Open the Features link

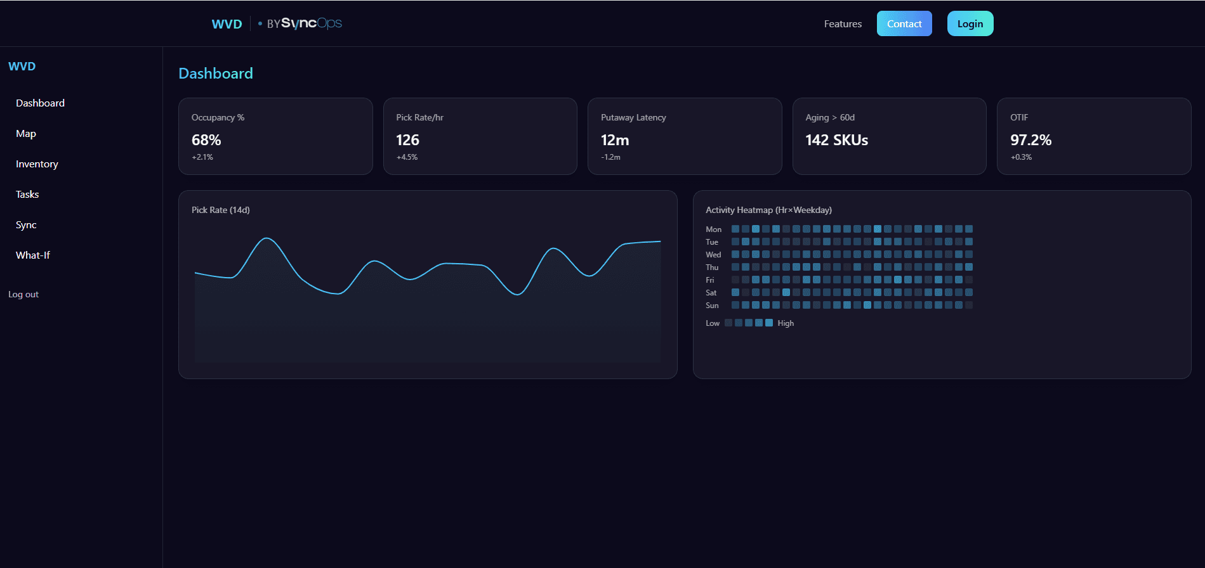(843, 24)
